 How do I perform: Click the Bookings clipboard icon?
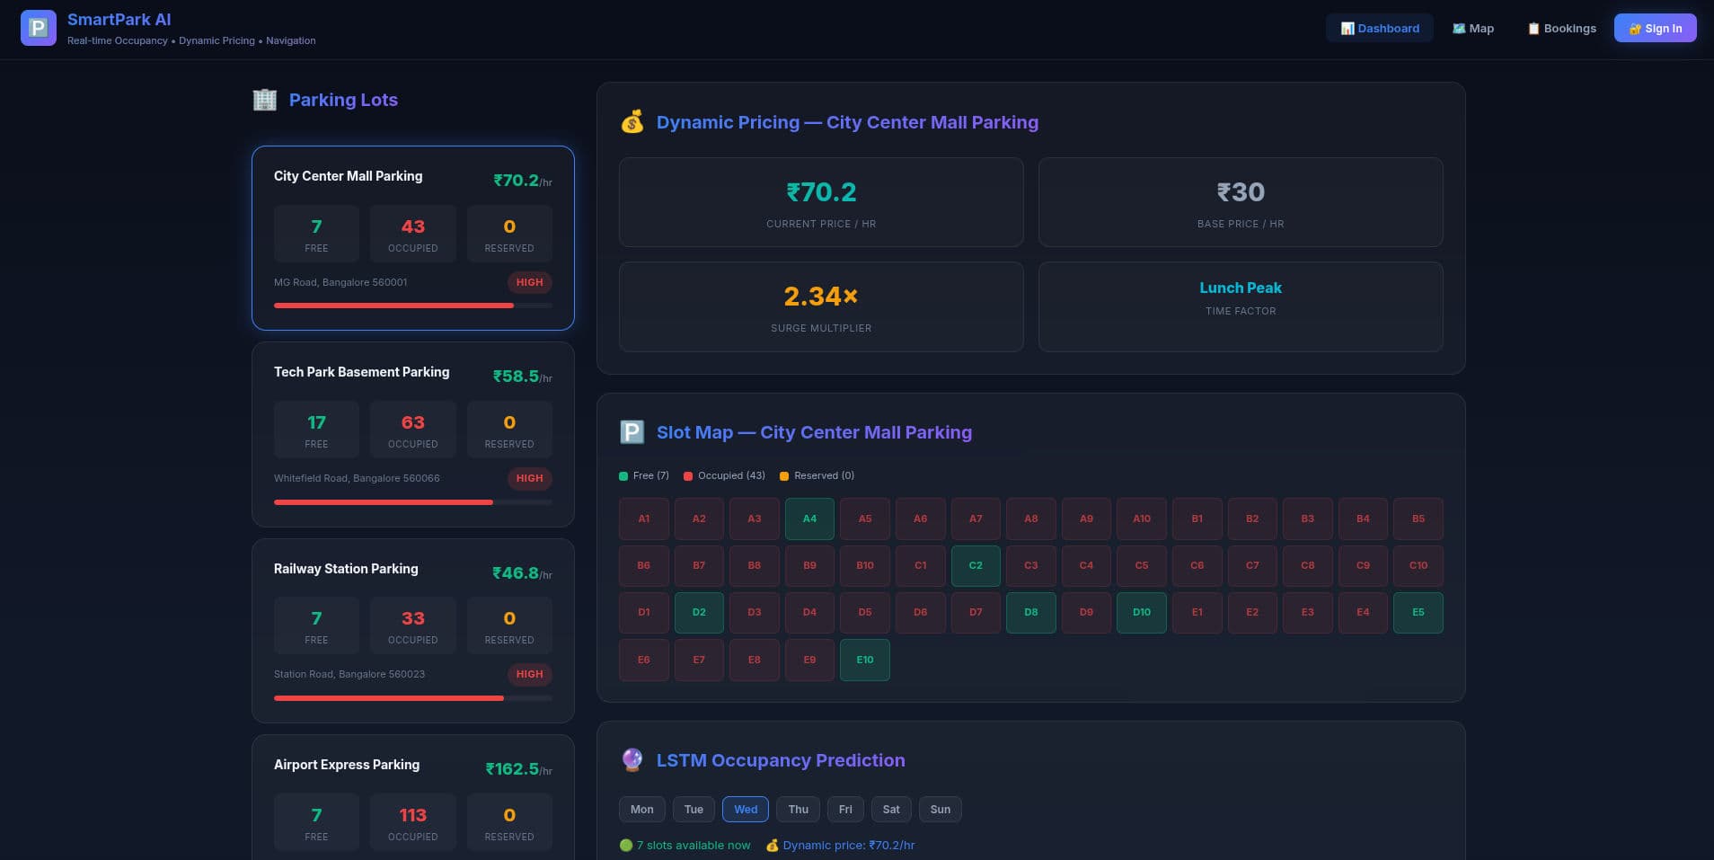coord(1533,28)
